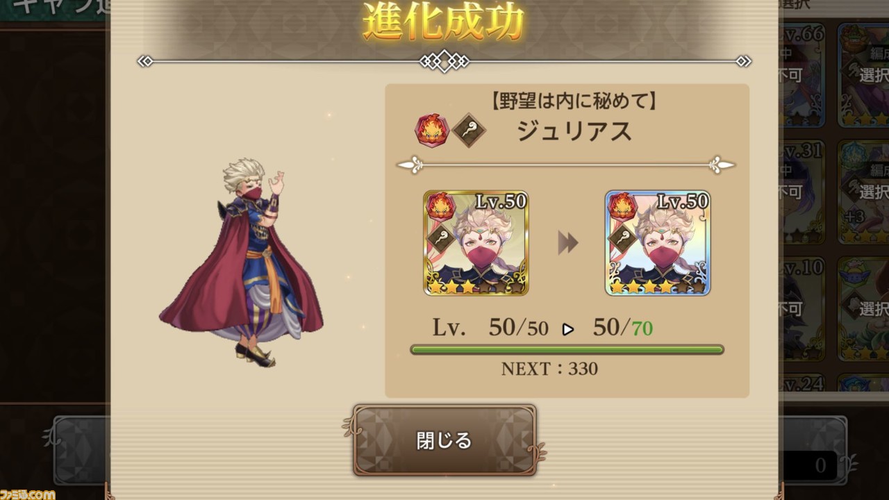Click the character name ジュリアス
Viewport: 889px width, 500px height.
[x=574, y=130]
